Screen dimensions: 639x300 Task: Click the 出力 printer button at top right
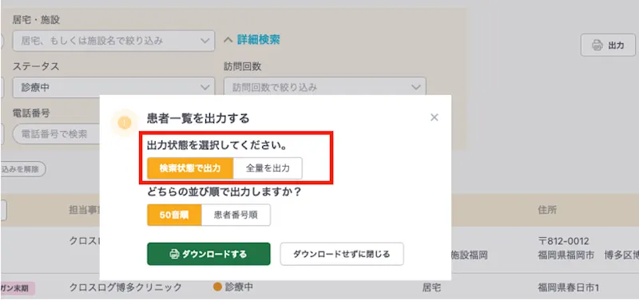point(608,45)
